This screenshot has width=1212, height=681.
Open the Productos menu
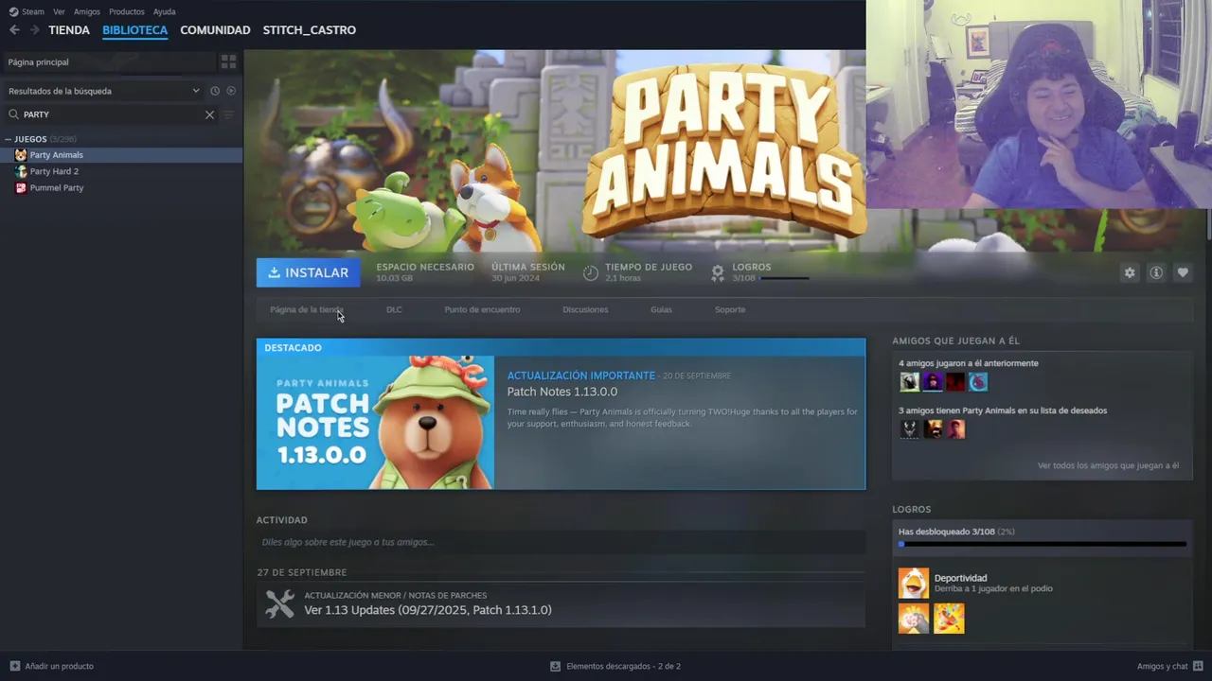[x=127, y=11]
